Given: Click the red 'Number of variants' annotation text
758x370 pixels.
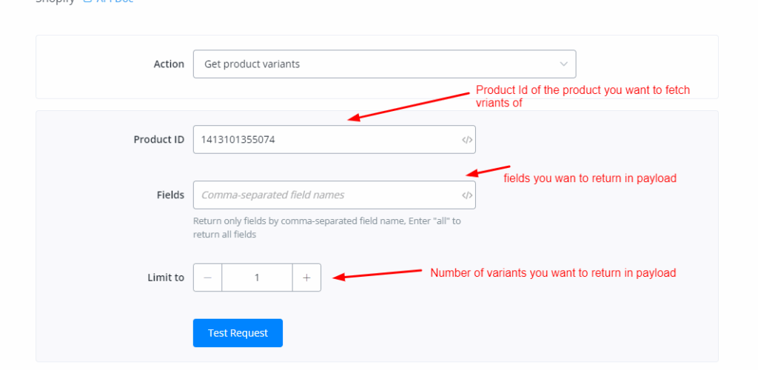Looking at the screenshot, I should pyautogui.click(x=553, y=273).
